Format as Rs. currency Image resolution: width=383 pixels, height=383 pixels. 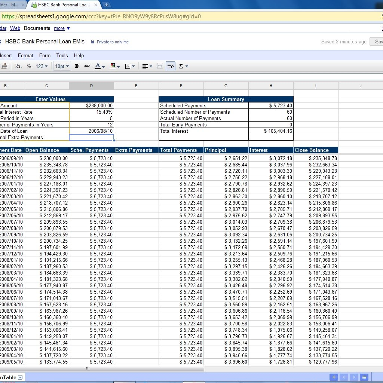pyautogui.click(x=18, y=66)
